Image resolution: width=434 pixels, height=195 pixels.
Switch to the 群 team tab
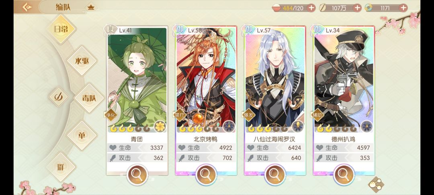61,167
